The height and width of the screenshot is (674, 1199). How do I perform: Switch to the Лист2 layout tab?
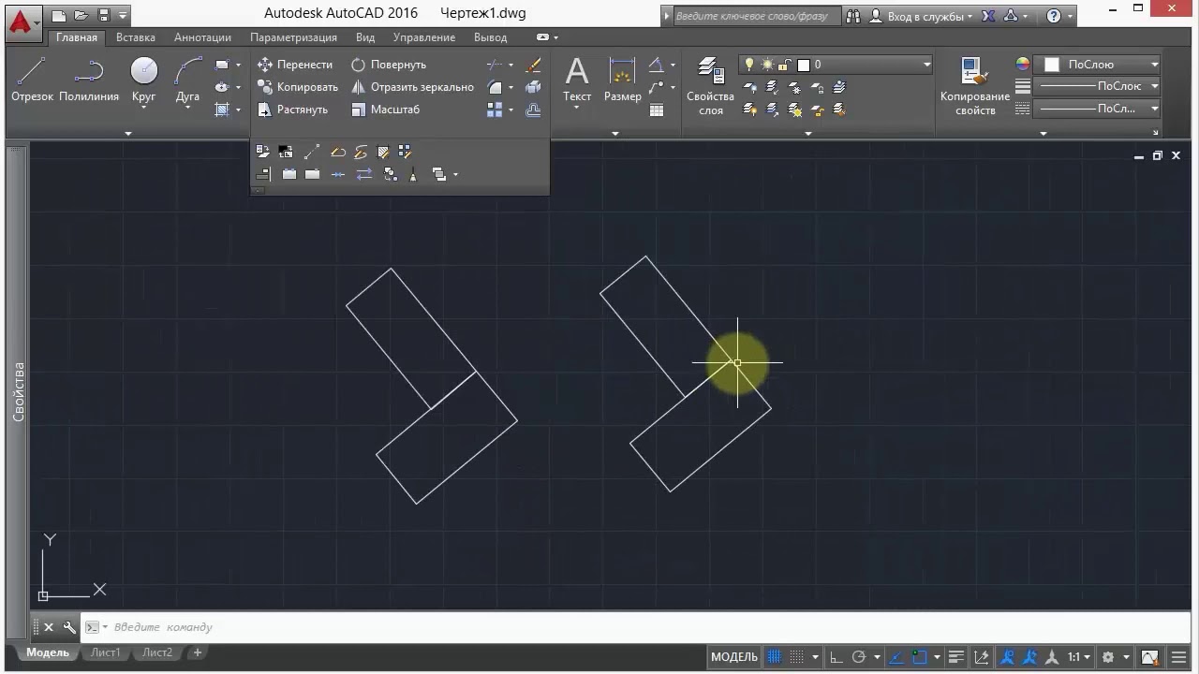click(157, 652)
